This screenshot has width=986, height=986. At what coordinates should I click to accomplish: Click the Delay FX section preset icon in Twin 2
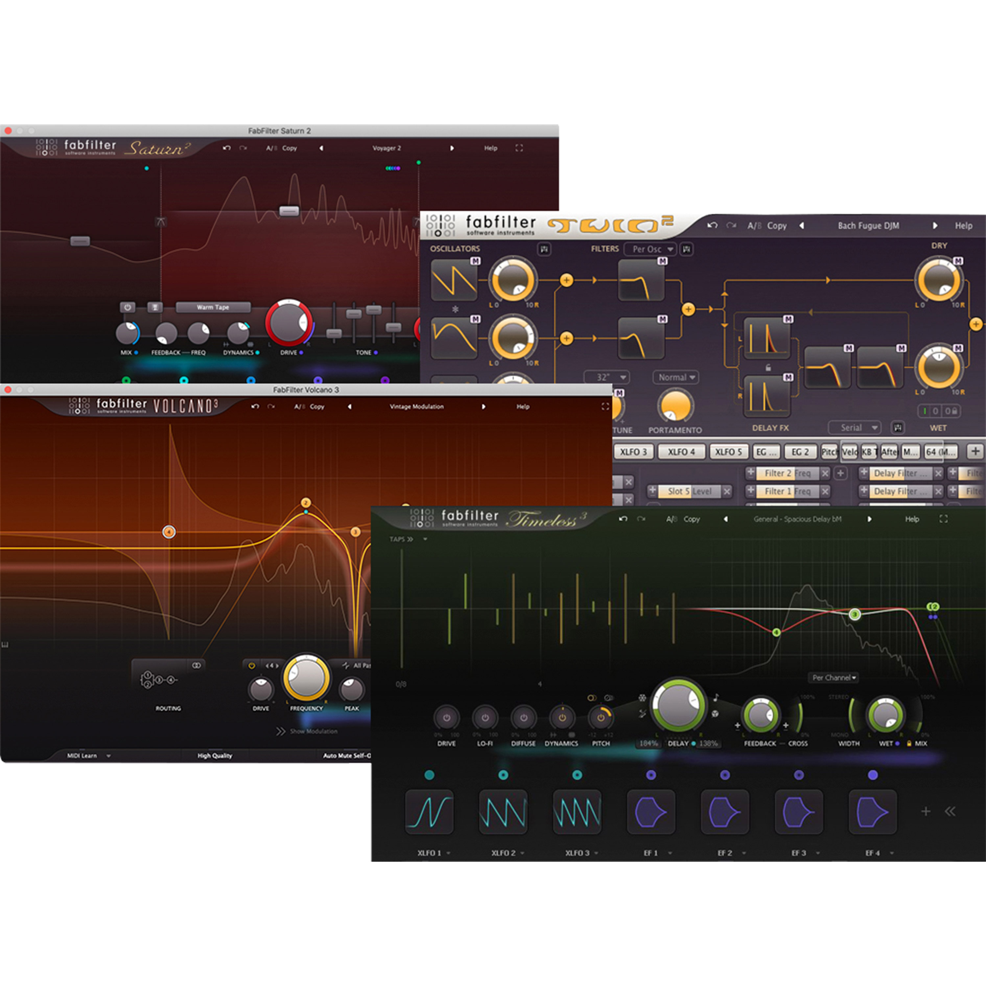[898, 427]
